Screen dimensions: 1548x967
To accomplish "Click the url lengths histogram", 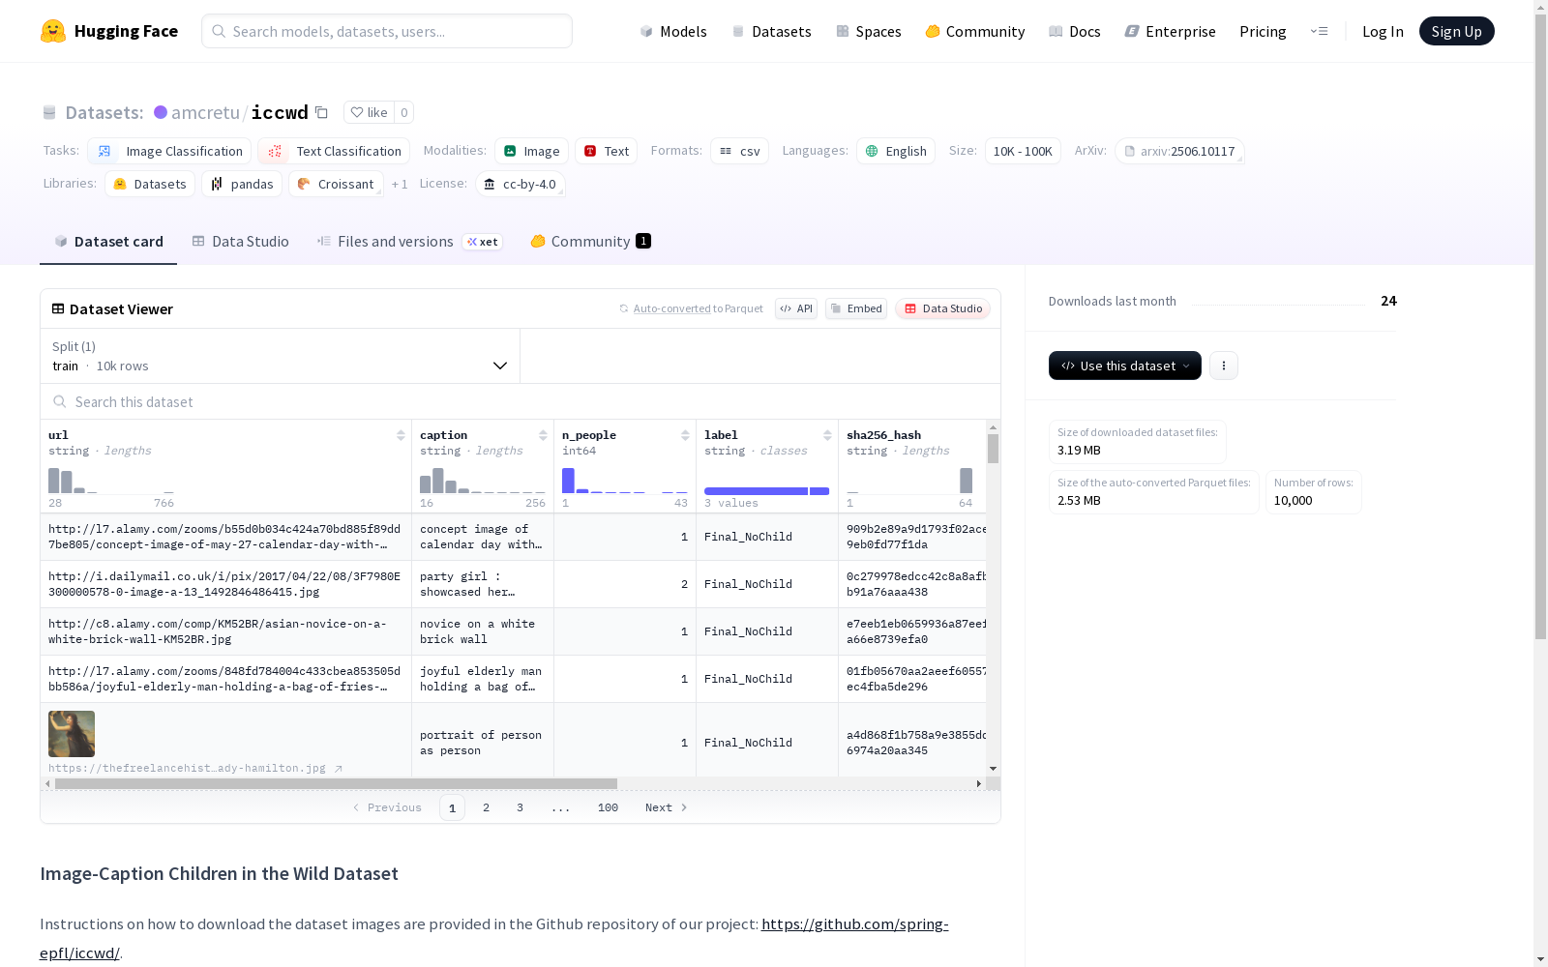I will [111, 481].
